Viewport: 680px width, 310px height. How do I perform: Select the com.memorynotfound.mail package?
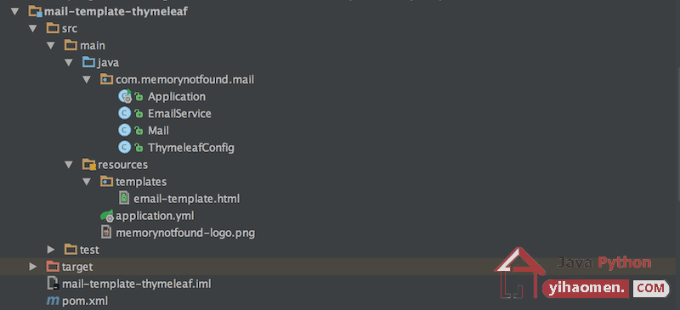click(x=184, y=80)
